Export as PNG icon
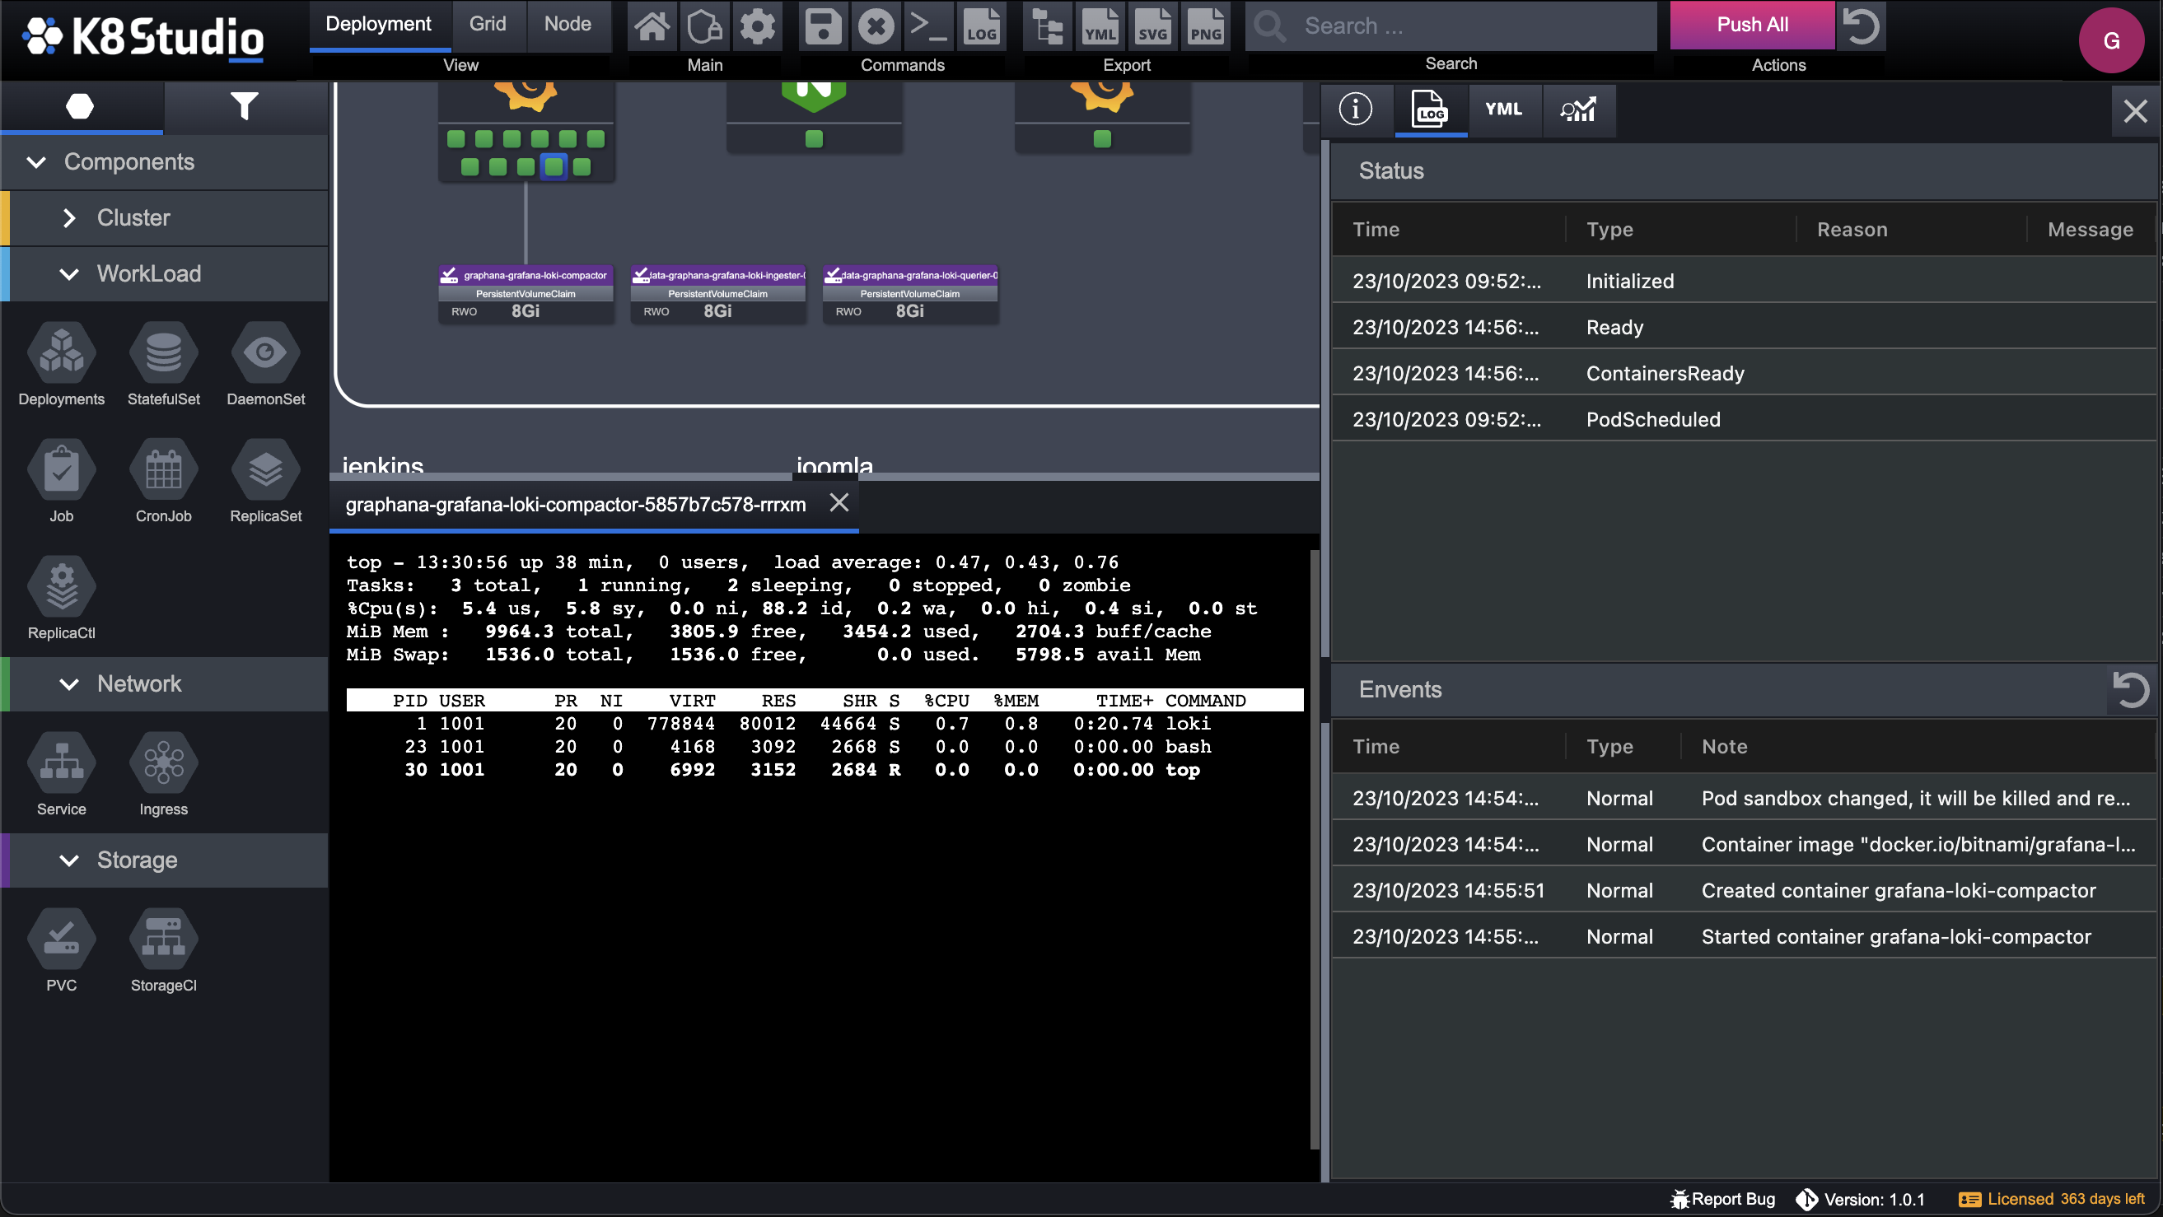2163x1217 pixels. coord(1205,26)
